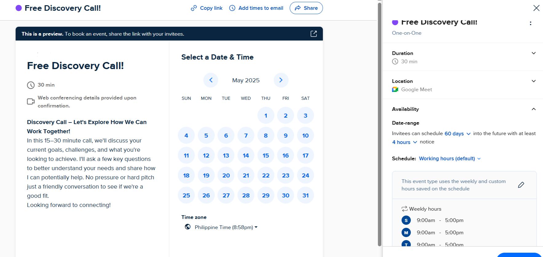
Task: Edit schedule hours with pencil icon
Action: (x=521, y=185)
